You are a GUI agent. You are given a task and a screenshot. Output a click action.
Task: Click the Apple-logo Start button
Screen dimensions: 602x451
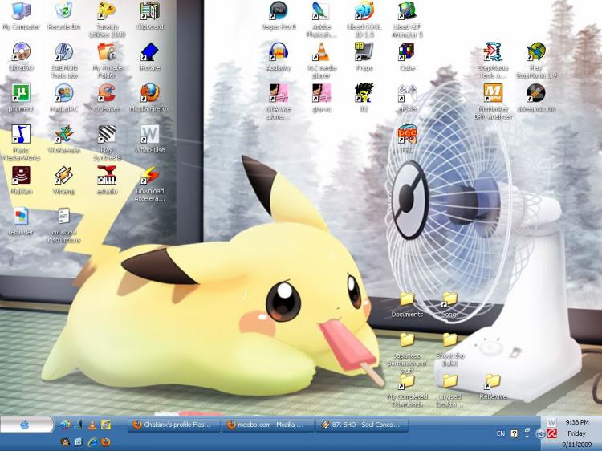pyautogui.click(x=26, y=425)
